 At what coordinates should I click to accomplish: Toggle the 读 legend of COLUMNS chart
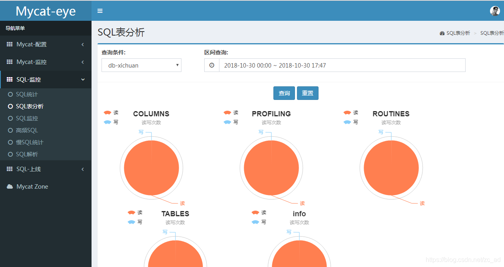click(111, 113)
